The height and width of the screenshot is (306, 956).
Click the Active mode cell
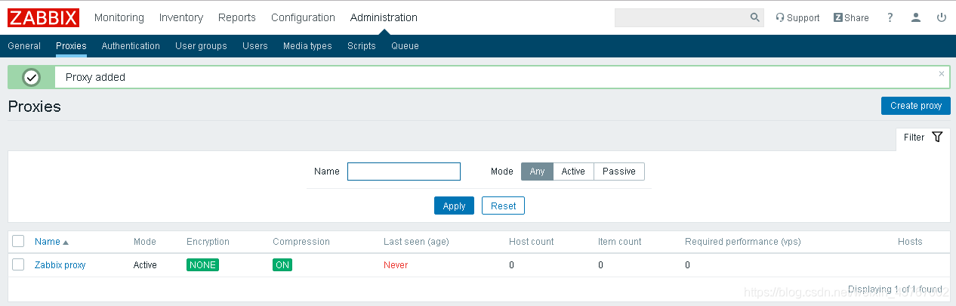[x=145, y=265]
